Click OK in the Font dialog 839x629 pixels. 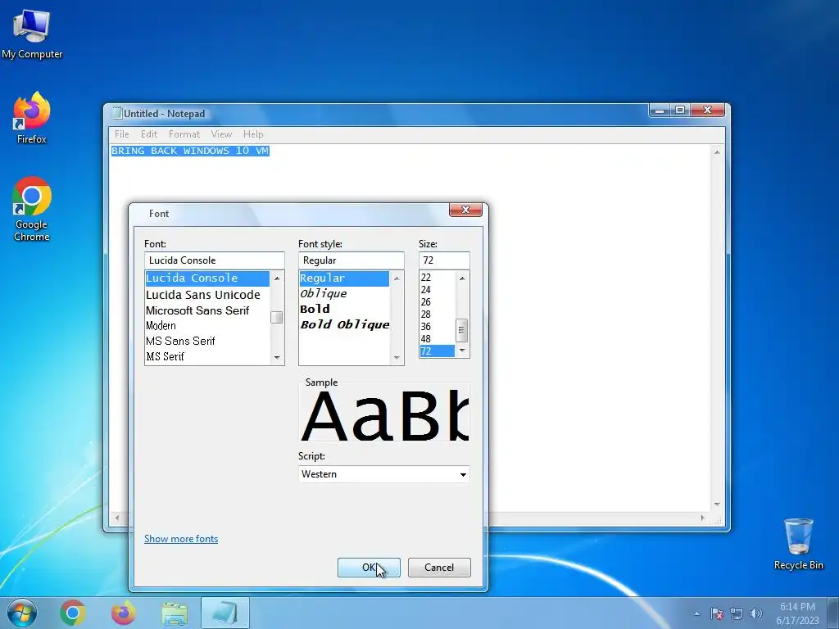(369, 568)
